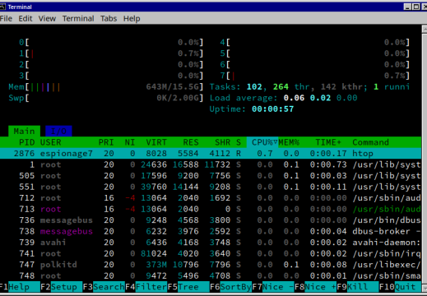Click the CPU 7 usage meter
The image size is (427, 296).
click(315, 76)
